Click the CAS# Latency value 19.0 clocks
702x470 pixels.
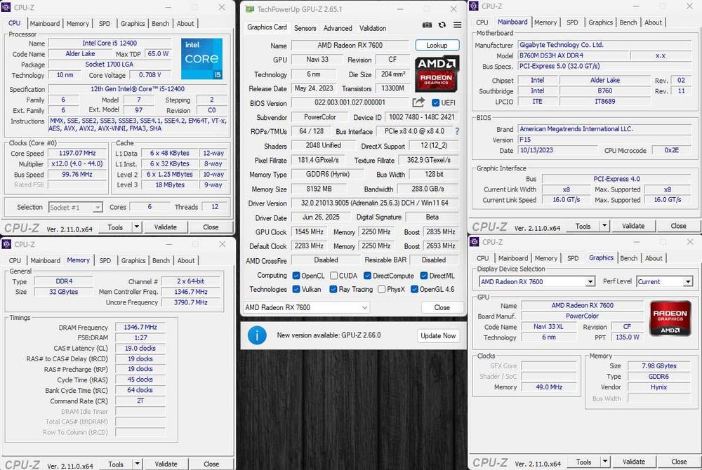pyautogui.click(x=140, y=349)
